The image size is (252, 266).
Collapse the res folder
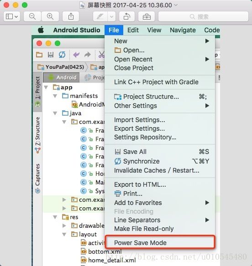55,217
